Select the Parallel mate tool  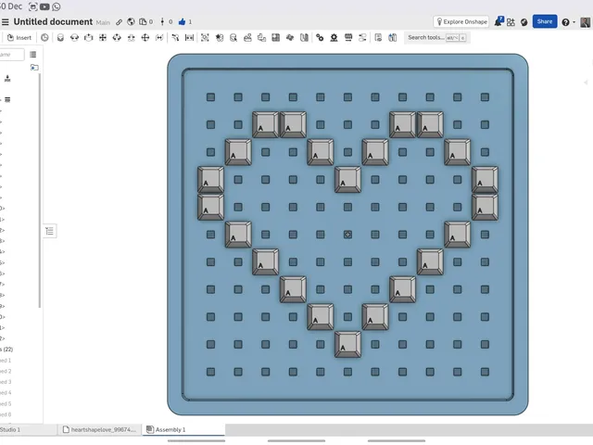(x=159, y=37)
